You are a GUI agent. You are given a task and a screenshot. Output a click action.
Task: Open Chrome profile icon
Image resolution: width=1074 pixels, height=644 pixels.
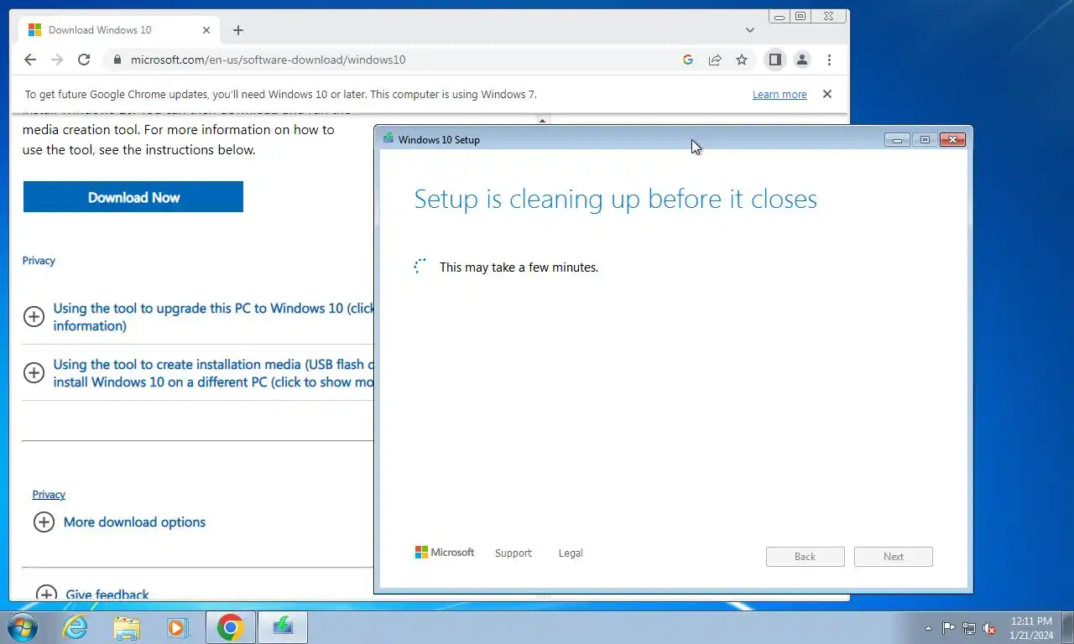(802, 60)
